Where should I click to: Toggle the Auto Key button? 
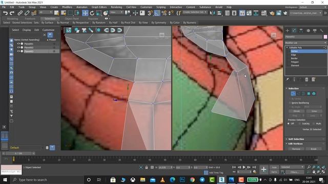[274, 167]
